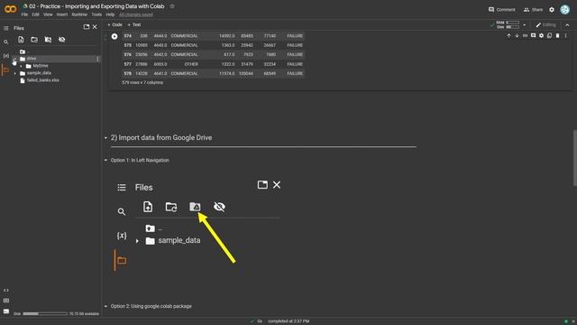This screenshot has width=577, height=325.
Task: Select sample_data folder in file tree
Action: click(x=39, y=73)
